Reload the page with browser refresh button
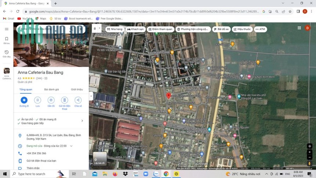The image size is (316, 178). [x=18, y=11]
